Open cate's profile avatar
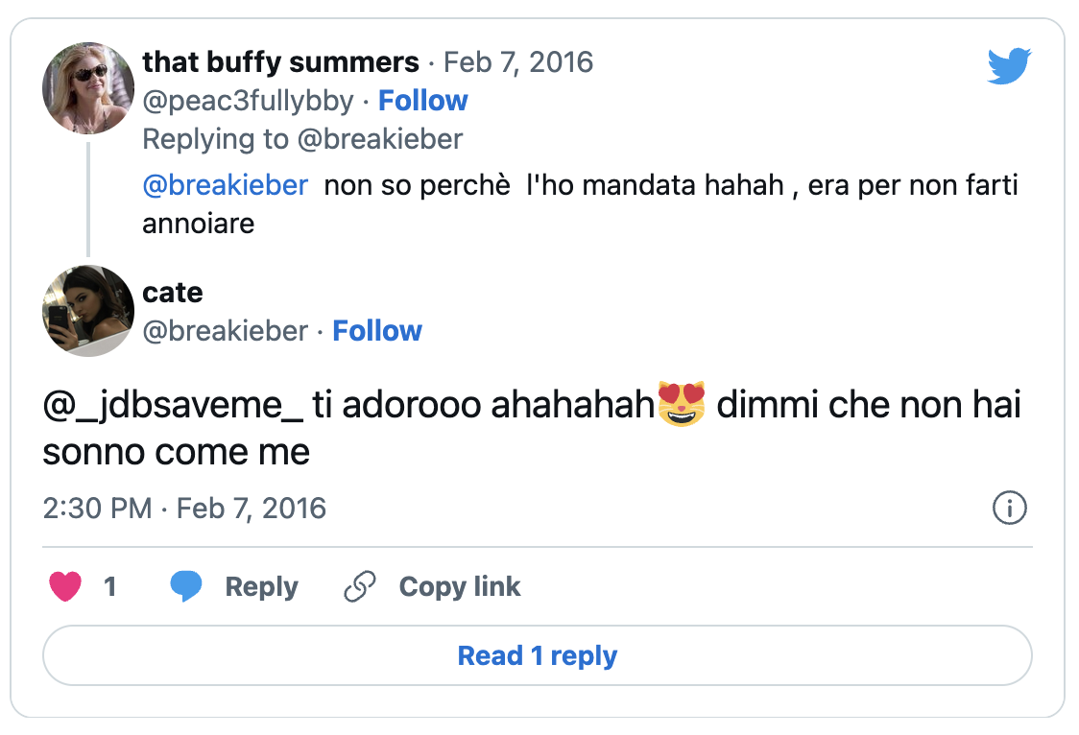The height and width of the screenshot is (735, 1079). [88, 311]
